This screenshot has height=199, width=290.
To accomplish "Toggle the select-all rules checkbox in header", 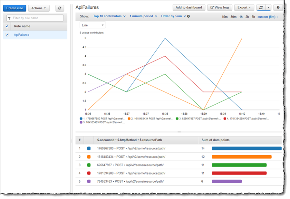I will tap(7, 26).
